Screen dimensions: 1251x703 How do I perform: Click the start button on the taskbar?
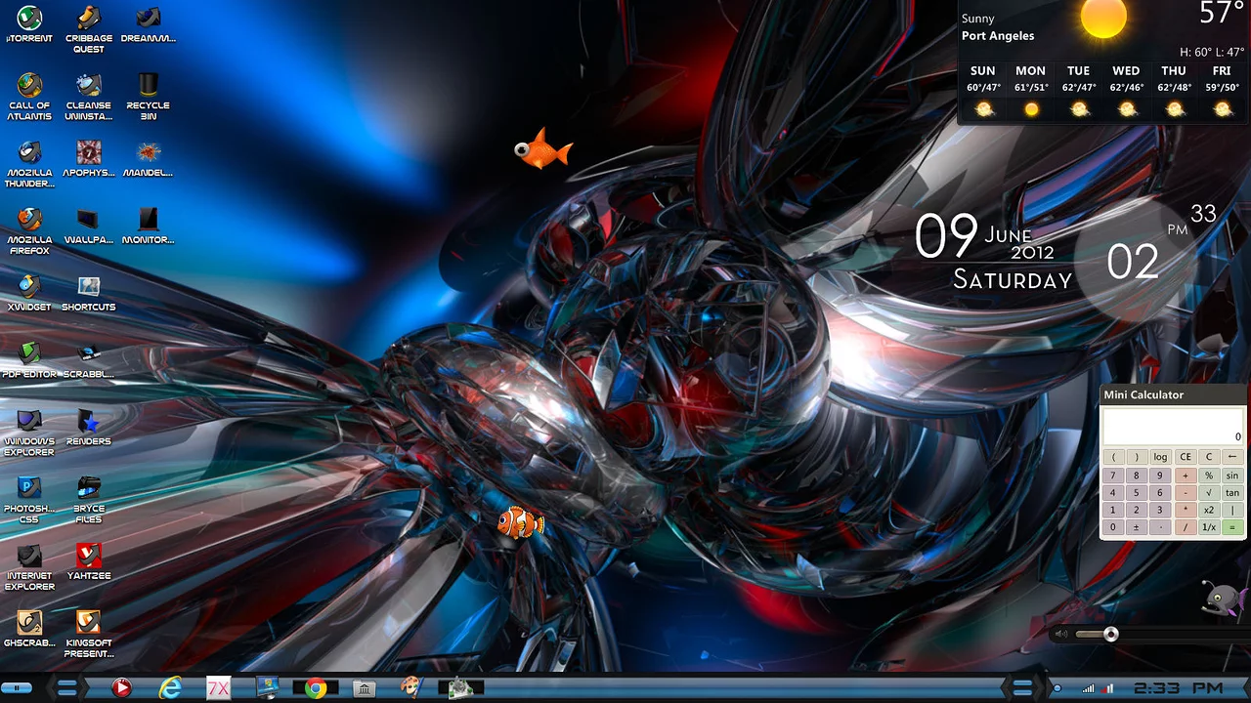(17, 688)
